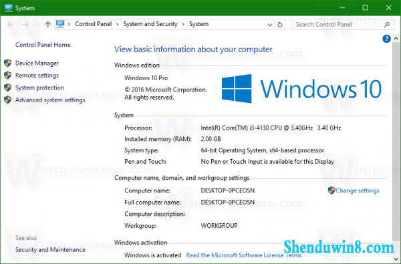Expand the address bar history dropdown

pyautogui.click(x=269, y=25)
